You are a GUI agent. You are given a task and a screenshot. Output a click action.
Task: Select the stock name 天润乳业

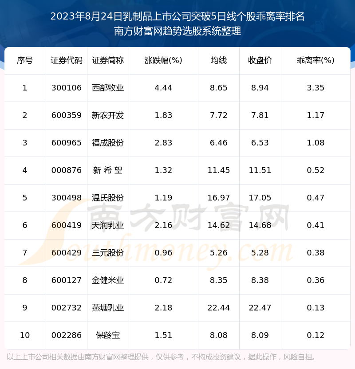point(108,225)
